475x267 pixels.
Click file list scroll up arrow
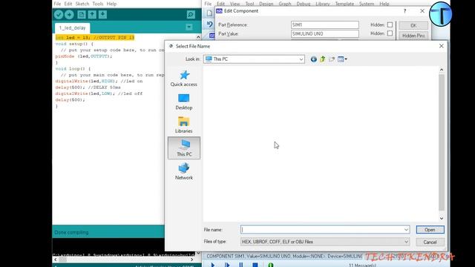(442, 70)
